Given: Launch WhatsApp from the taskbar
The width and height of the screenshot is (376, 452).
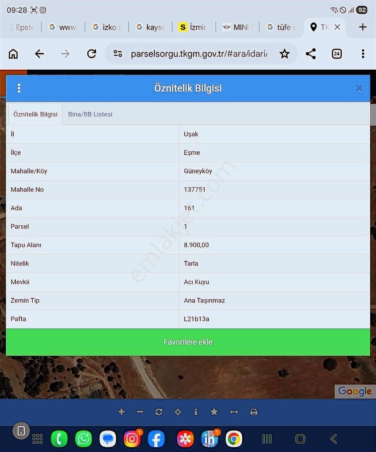Looking at the screenshot, I should [x=84, y=439].
